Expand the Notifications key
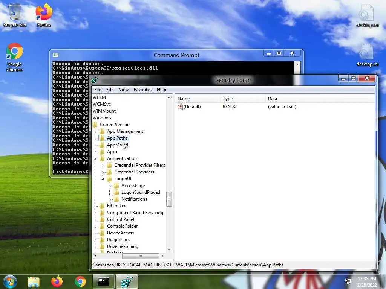Image resolution: width=386 pixels, height=289 pixels. pos(110,199)
